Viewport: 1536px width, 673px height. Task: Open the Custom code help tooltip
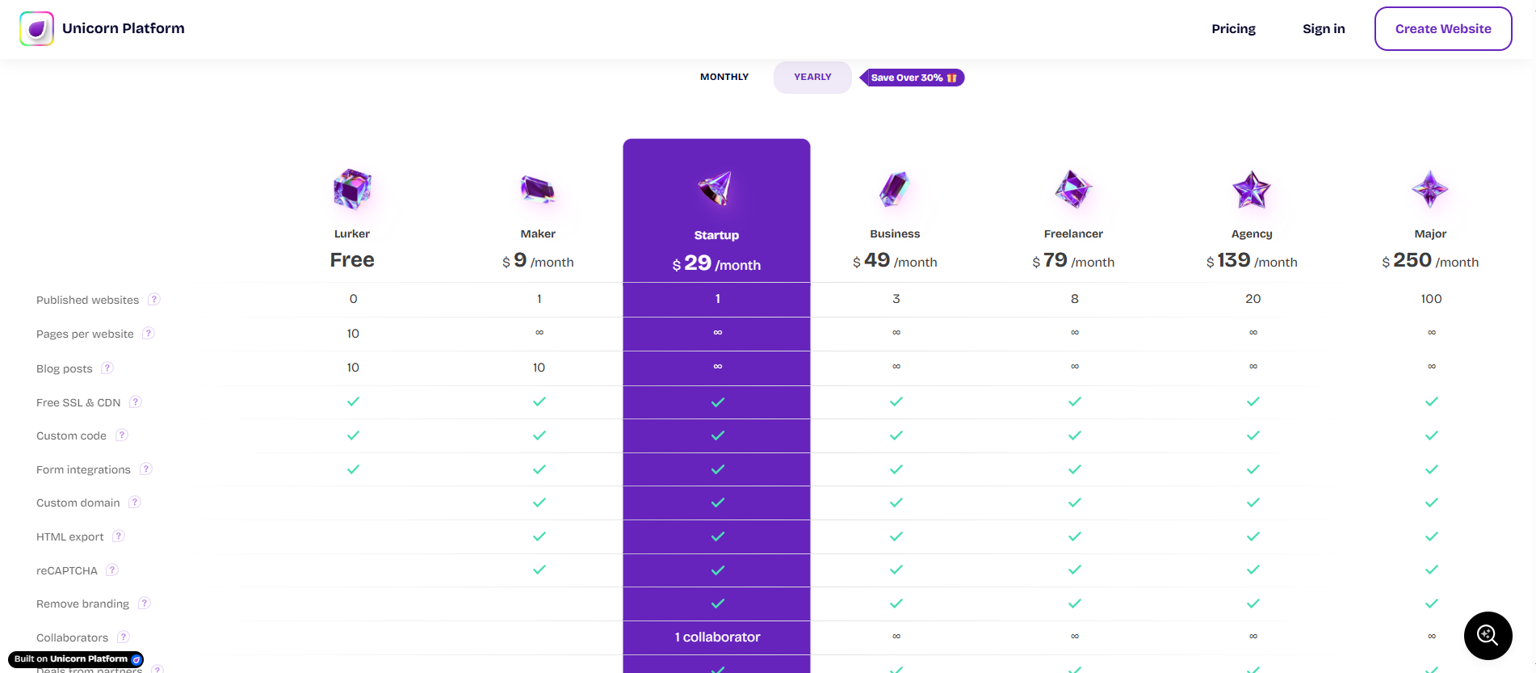[122, 435]
